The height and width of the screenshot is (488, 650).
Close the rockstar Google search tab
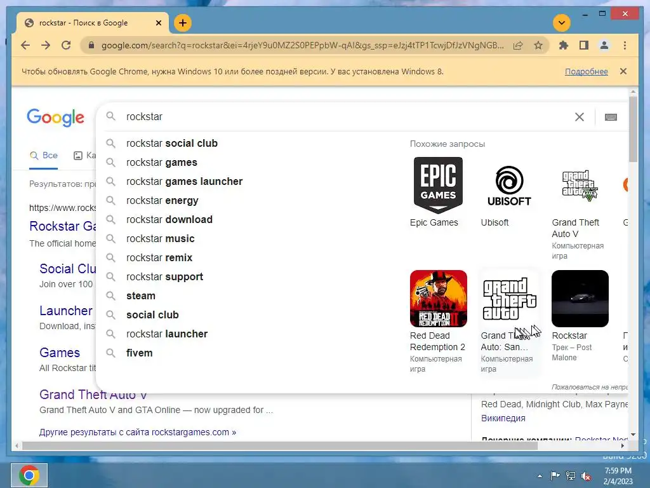click(x=158, y=23)
